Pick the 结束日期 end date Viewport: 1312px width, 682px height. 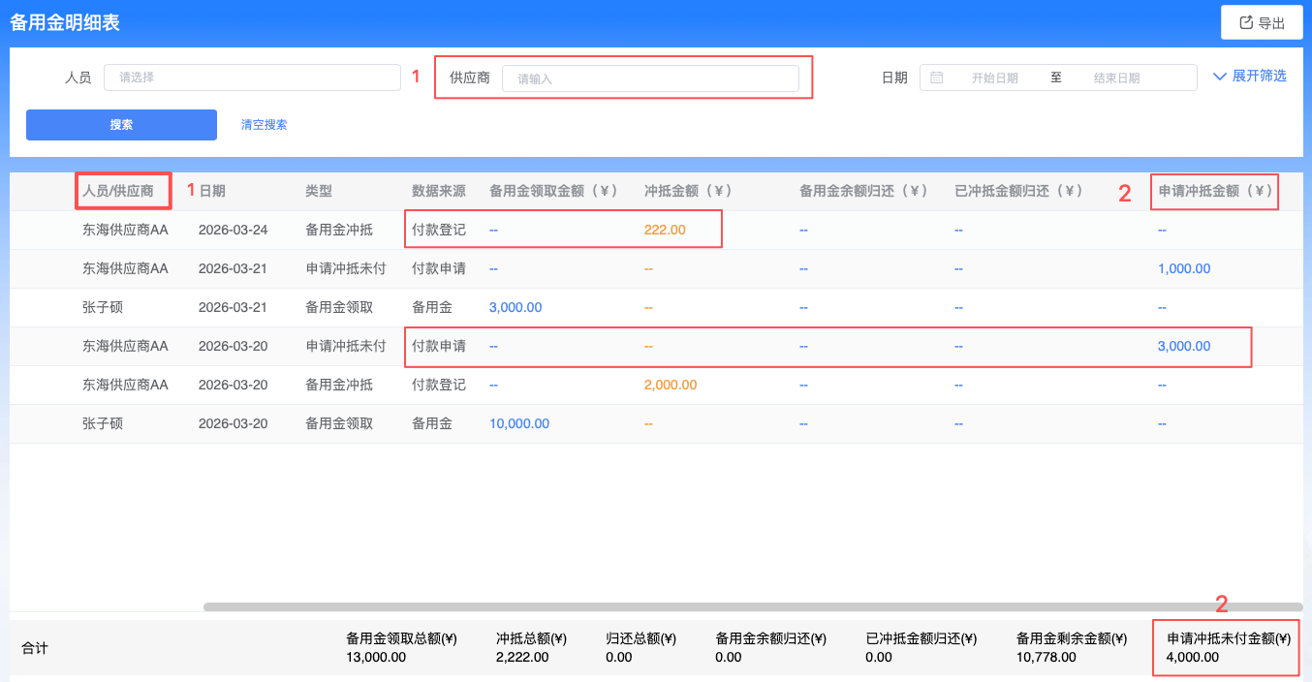pos(1116,78)
